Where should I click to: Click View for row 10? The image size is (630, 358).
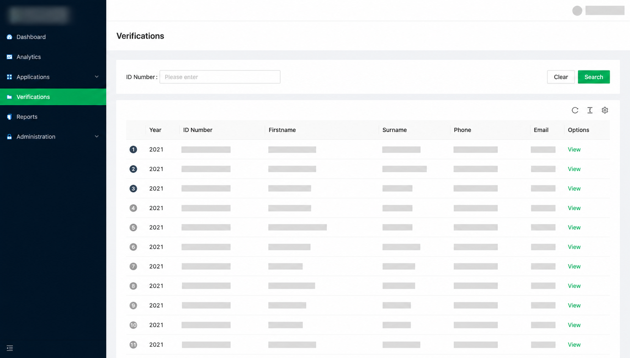tap(574, 325)
